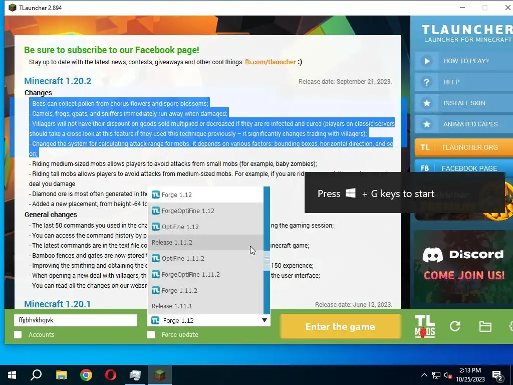Open the monitor app in the taskbar

135,375
